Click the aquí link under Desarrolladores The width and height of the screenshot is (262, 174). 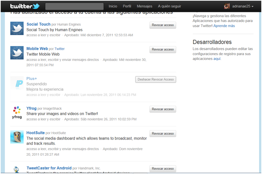(217, 59)
